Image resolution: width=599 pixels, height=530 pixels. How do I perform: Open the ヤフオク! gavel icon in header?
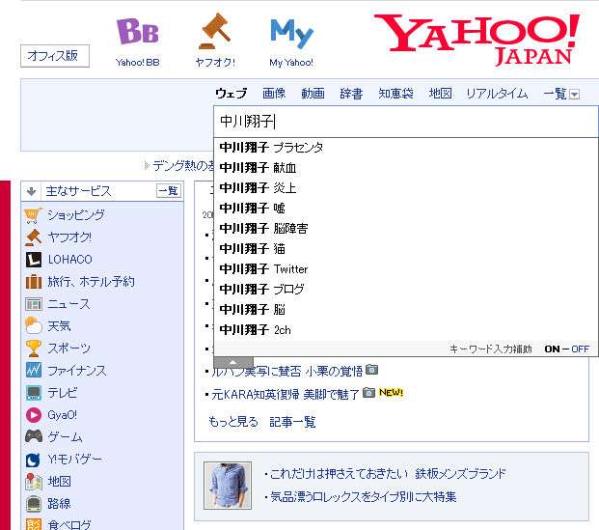(215, 31)
